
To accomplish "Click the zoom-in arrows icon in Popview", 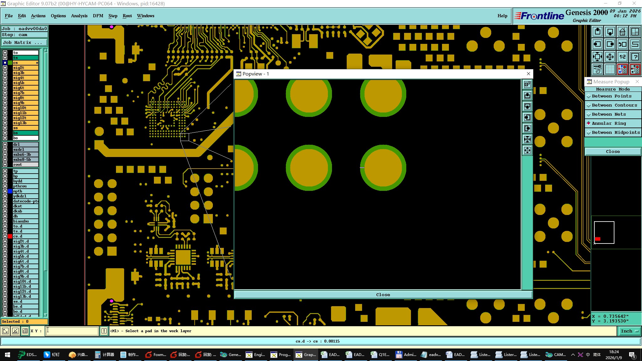I will click(528, 139).
